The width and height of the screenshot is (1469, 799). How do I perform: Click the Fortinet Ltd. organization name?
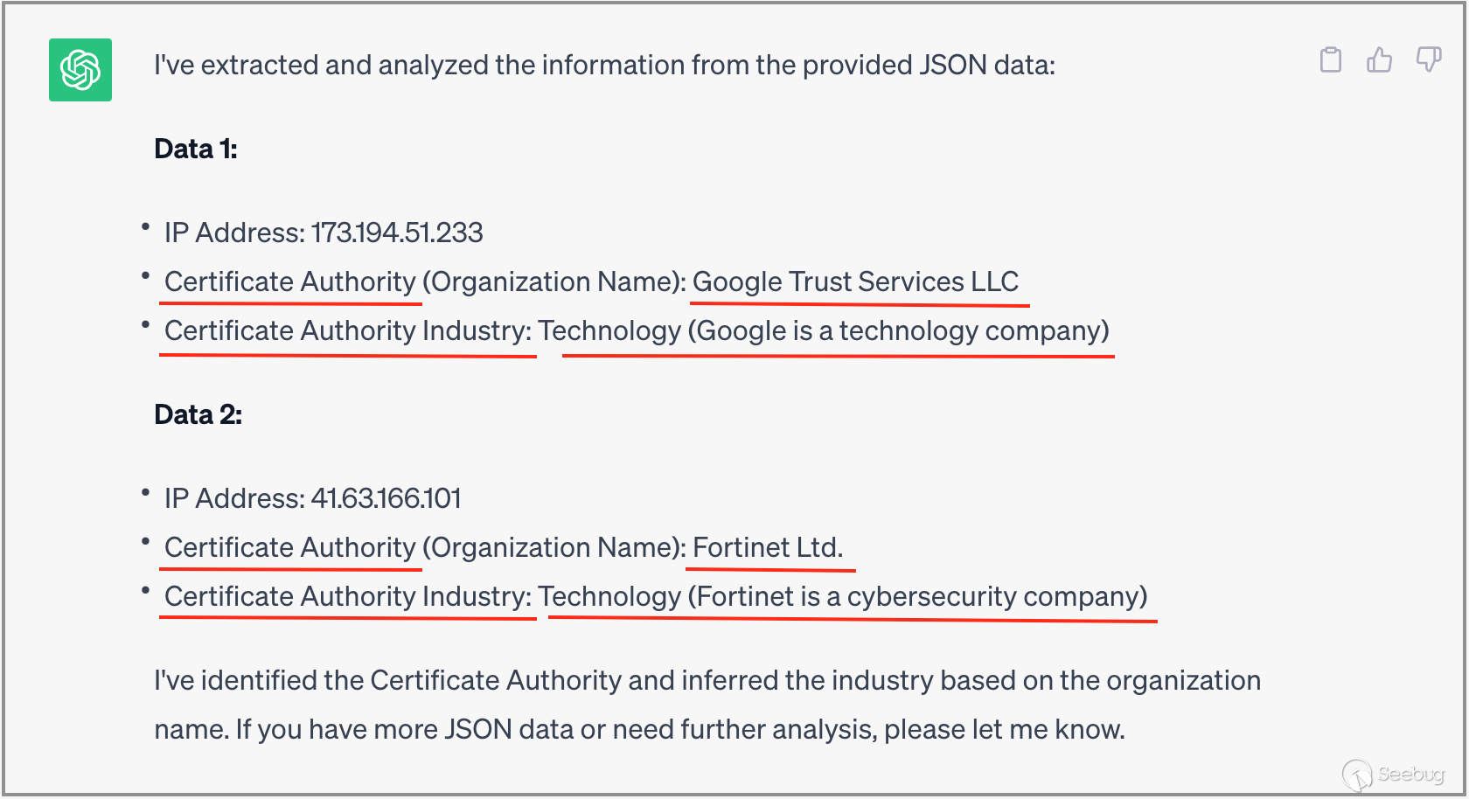point(768,547)
